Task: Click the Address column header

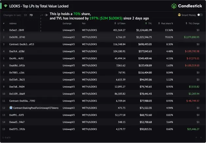Action: tap(13, 23)
